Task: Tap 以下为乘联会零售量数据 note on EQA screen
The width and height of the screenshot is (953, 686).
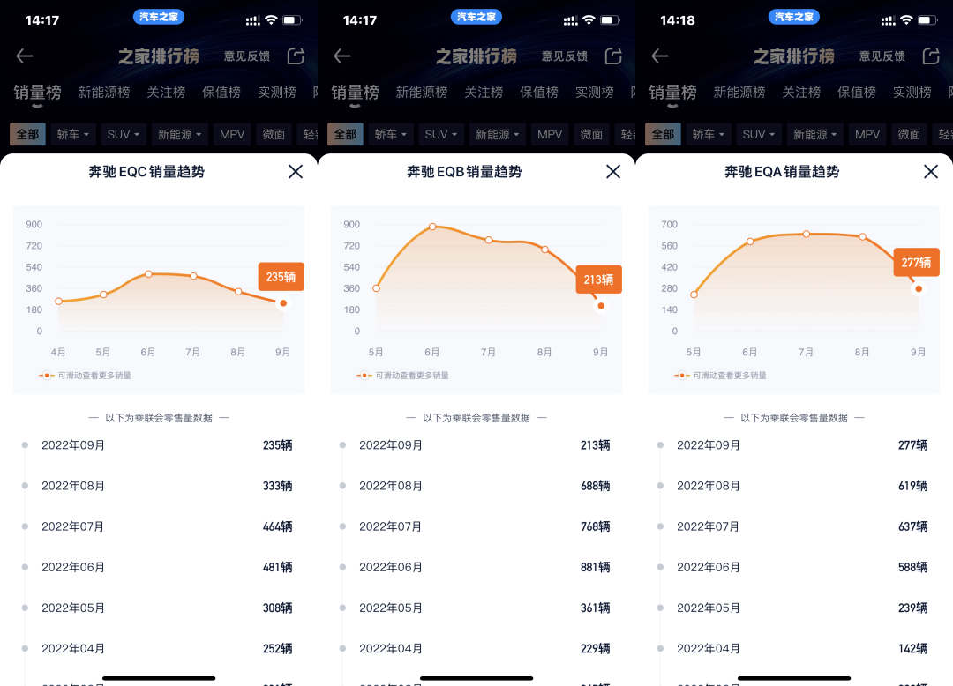Action: 794,418
